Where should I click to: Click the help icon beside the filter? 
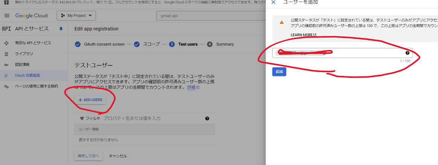click(207, 118)
